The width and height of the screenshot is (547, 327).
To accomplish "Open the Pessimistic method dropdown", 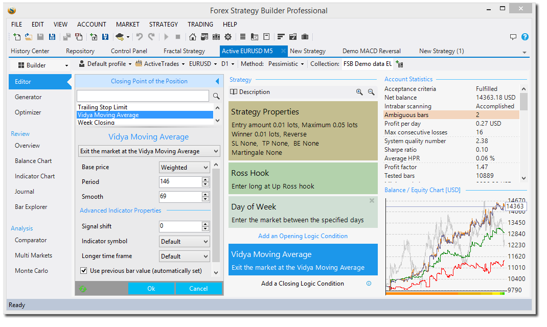I will pyautogui.click(x=286, y=64).
